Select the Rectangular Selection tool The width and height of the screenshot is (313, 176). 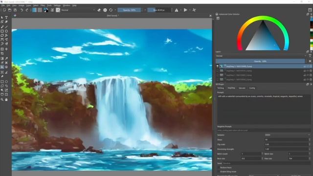point(2,82)
